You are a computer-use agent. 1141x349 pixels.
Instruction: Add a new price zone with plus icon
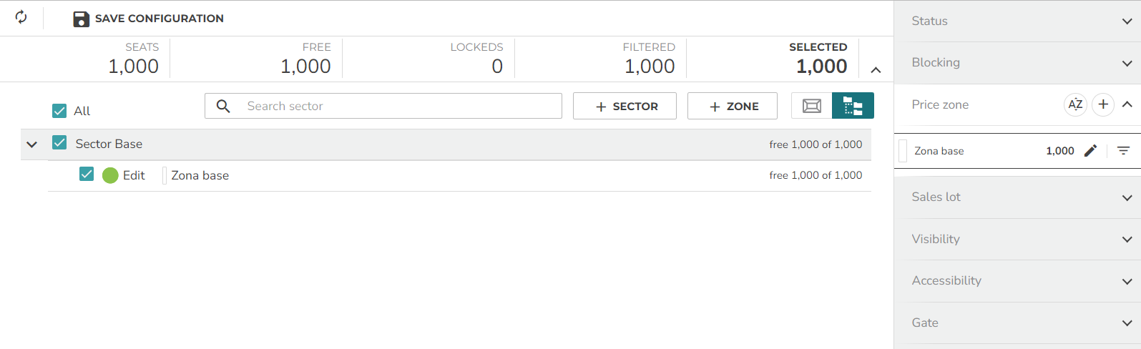1103,104
